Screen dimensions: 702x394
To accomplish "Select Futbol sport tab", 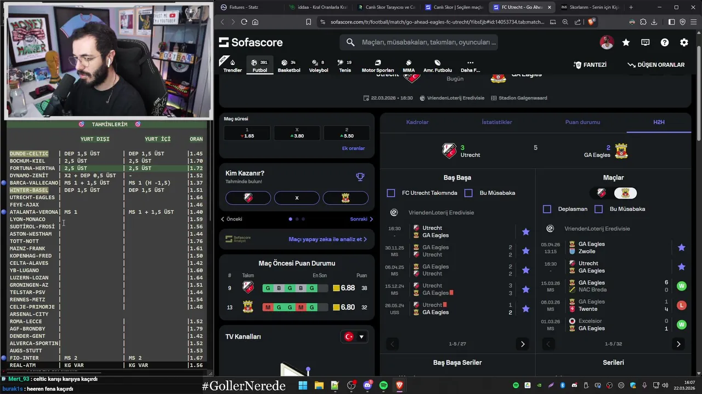I will [259, 66].
